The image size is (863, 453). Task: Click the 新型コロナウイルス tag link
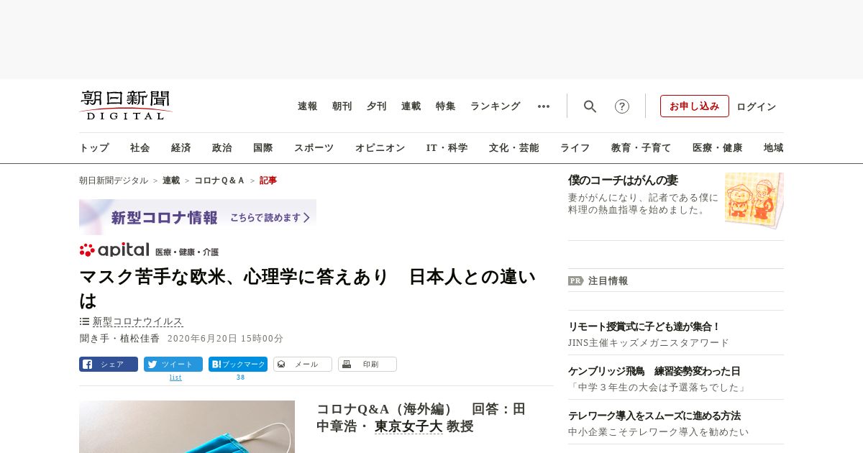pos(138,321)
